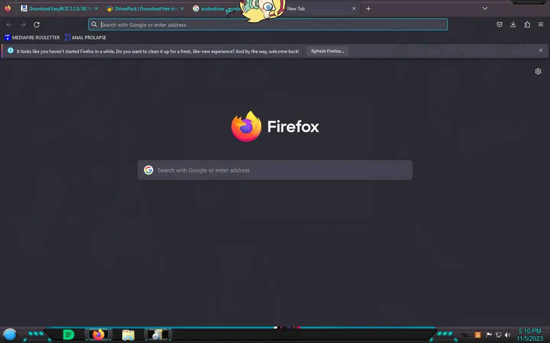Reload the page with the refresh icon
This screenshot has width=550, height=343.
[x=37, y=25]
